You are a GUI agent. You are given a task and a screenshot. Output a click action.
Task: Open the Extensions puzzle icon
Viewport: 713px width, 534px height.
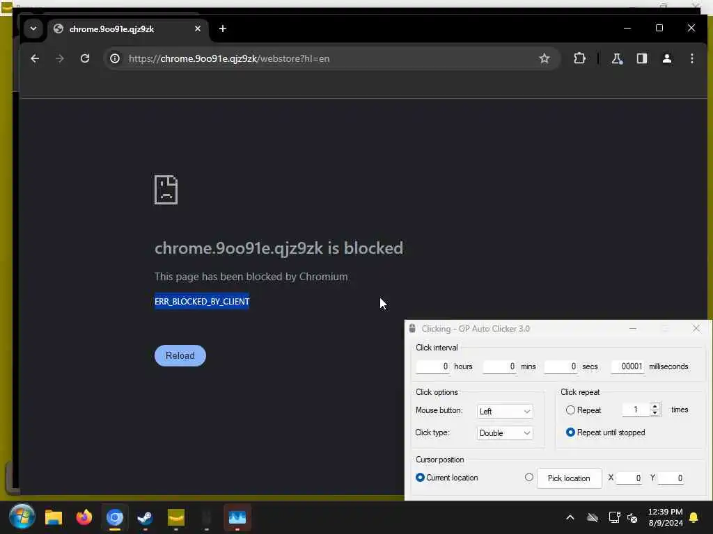(x=579, y=58)
